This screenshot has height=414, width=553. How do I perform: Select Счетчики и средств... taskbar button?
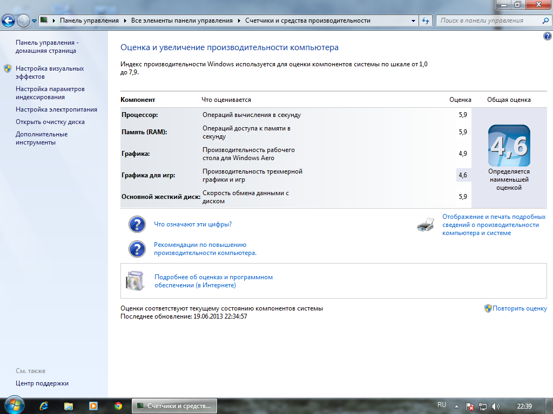pos(174,406)
